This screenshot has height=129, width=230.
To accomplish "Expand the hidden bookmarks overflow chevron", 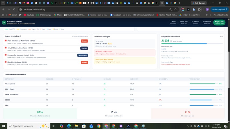I will coord(207,15).
